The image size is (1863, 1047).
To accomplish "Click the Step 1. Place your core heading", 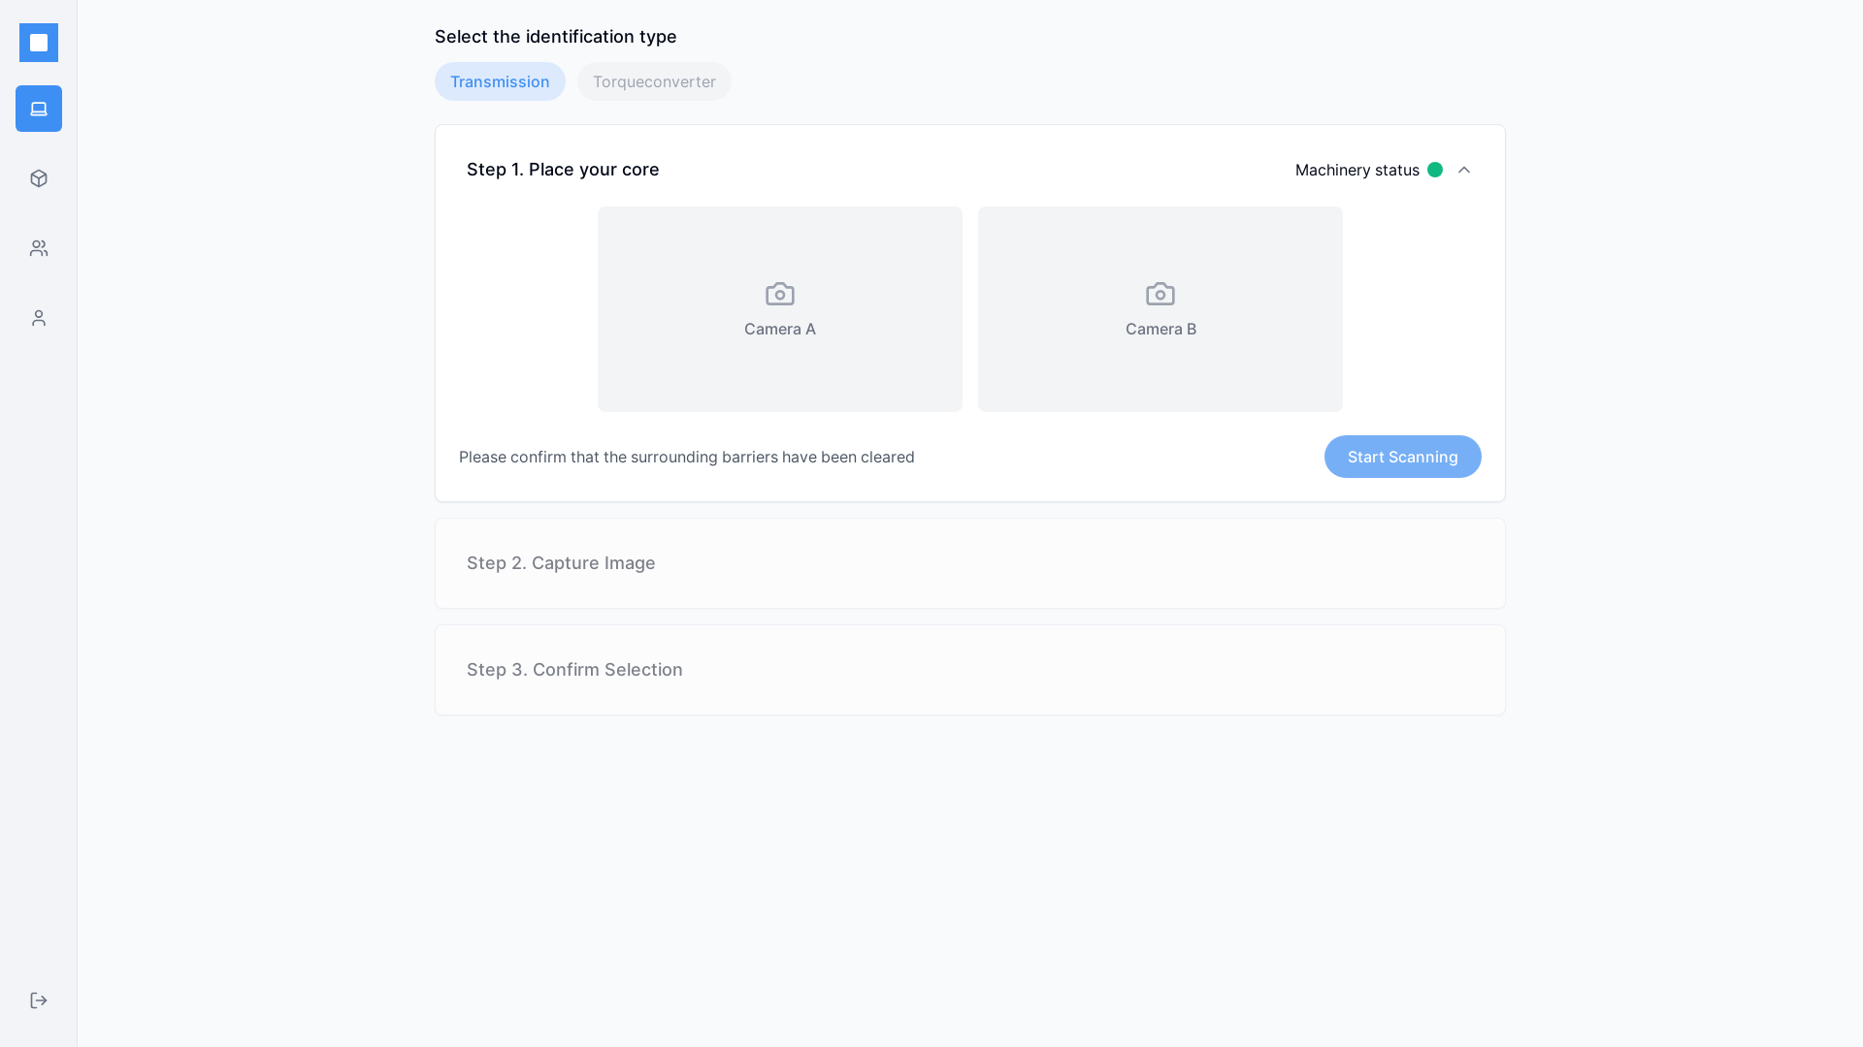I will (x=563, y=170).
